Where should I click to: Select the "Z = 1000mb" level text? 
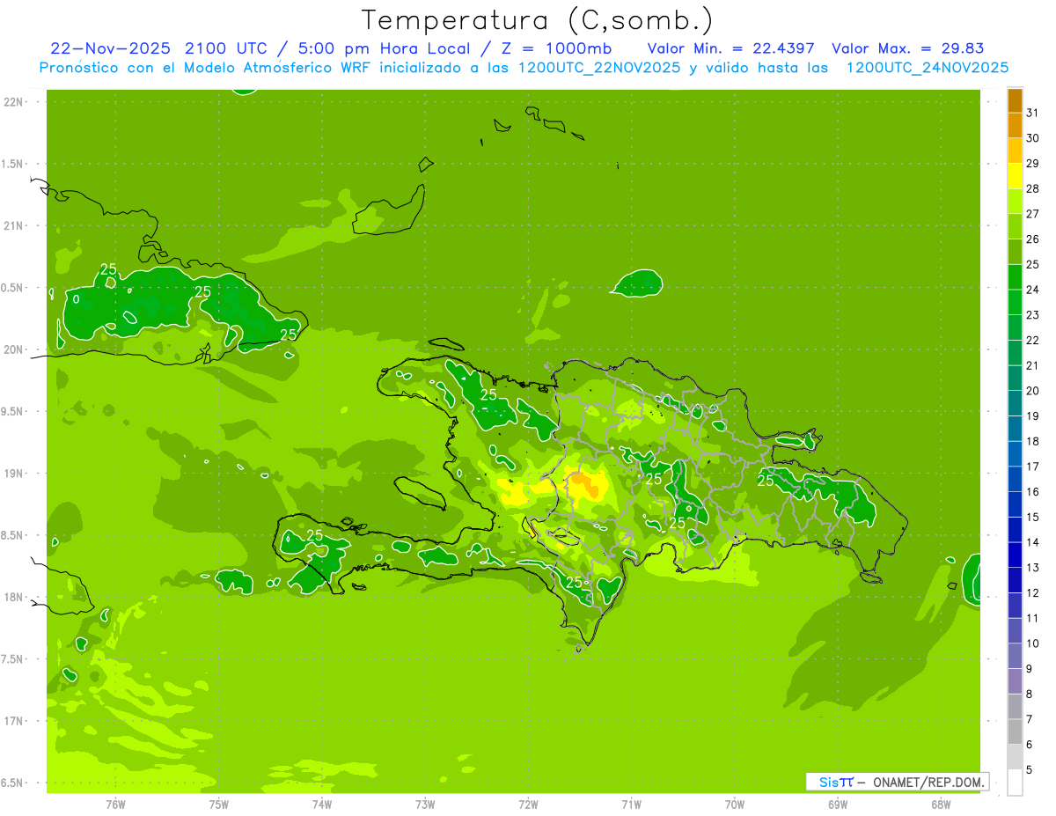[x=558, y=48]
